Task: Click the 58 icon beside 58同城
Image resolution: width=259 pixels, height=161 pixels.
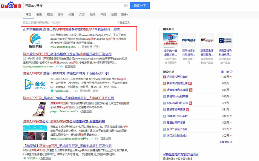Action: pos(25,158)
